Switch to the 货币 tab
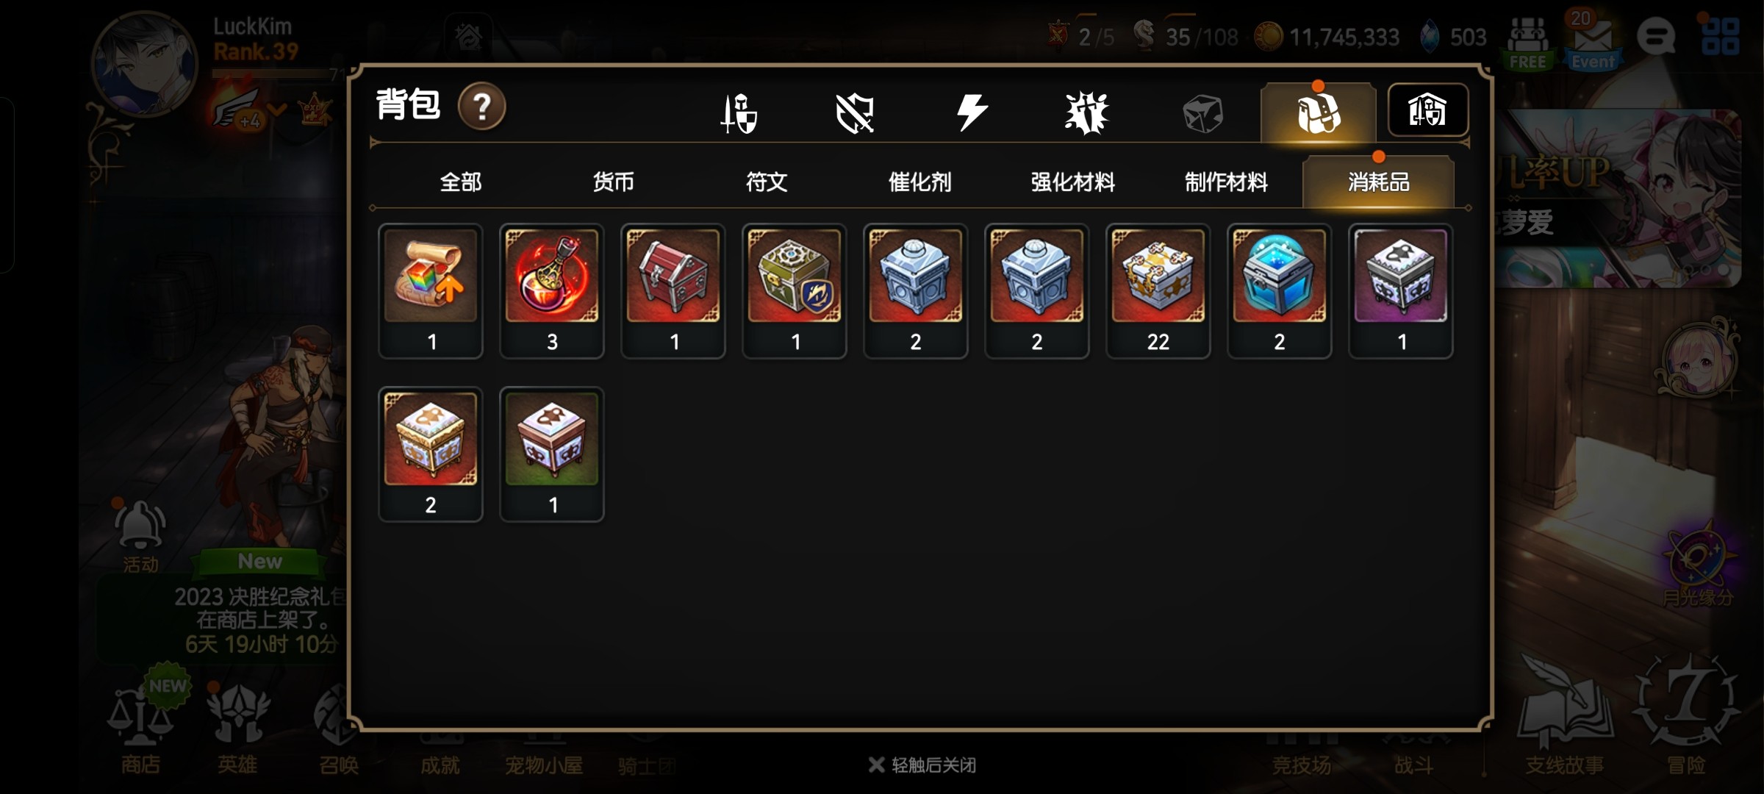 (614, 182)
